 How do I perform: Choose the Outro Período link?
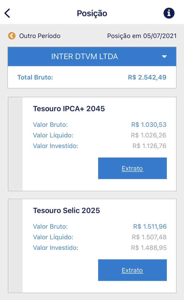point(40,36)
